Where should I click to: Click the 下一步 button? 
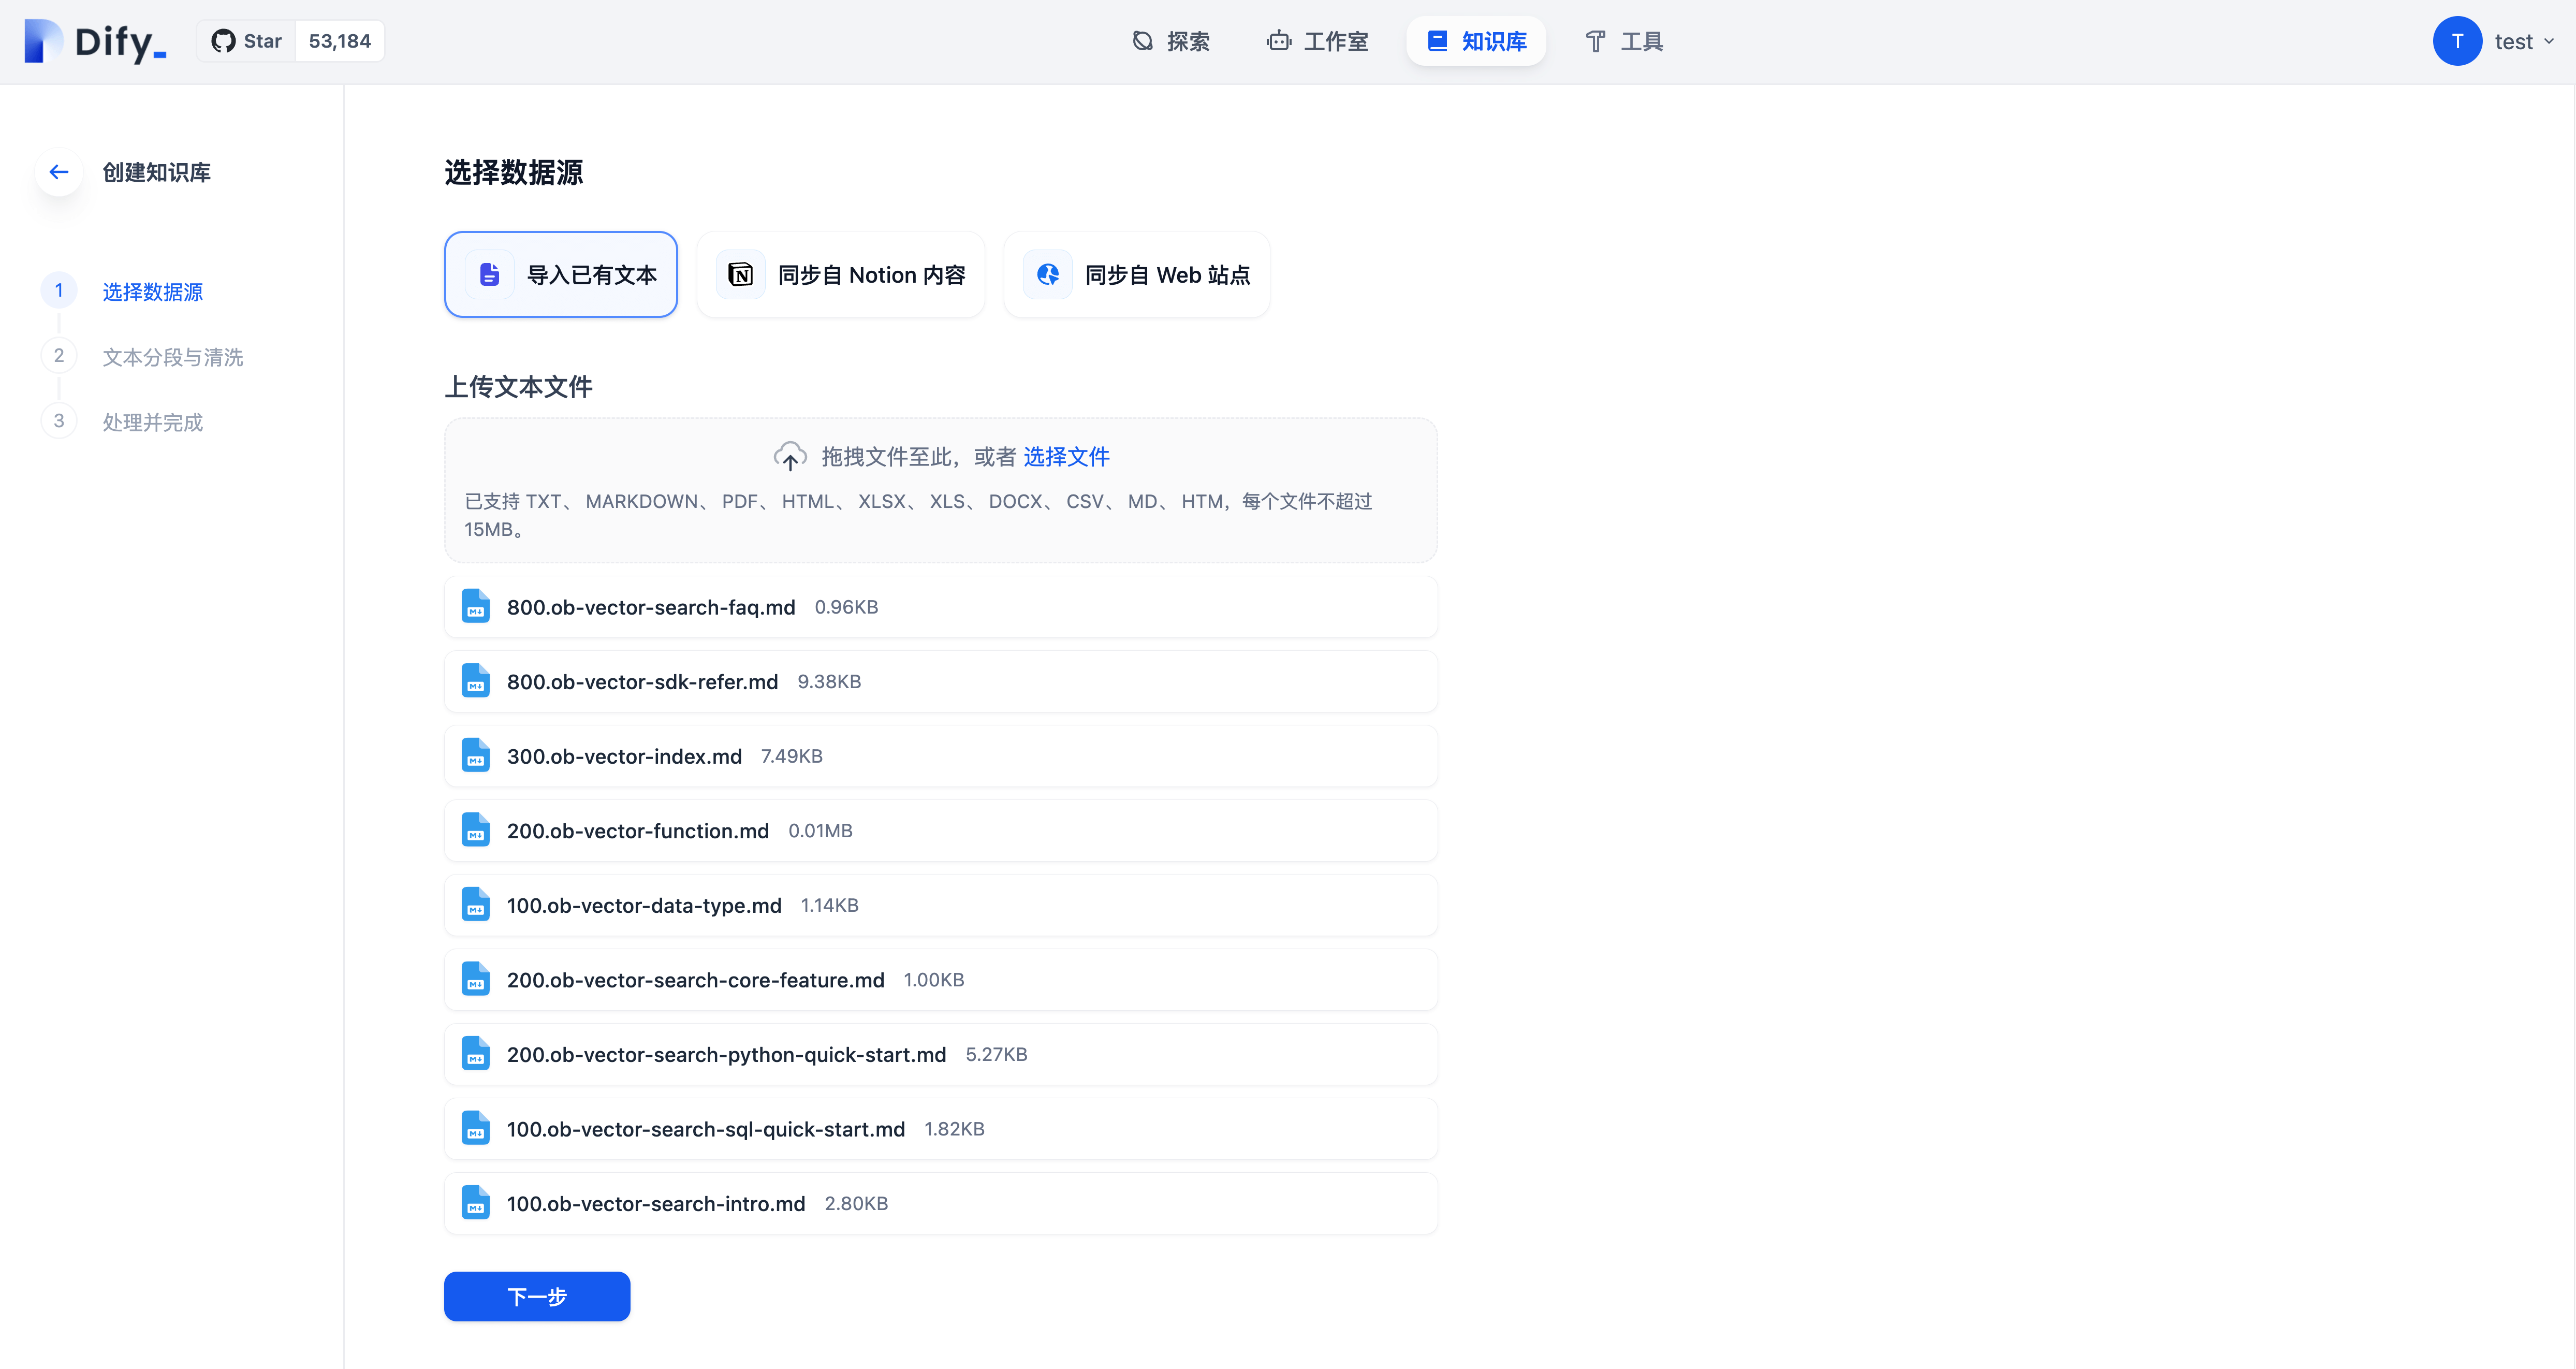pyautogui.click(x=537, y=1296)
